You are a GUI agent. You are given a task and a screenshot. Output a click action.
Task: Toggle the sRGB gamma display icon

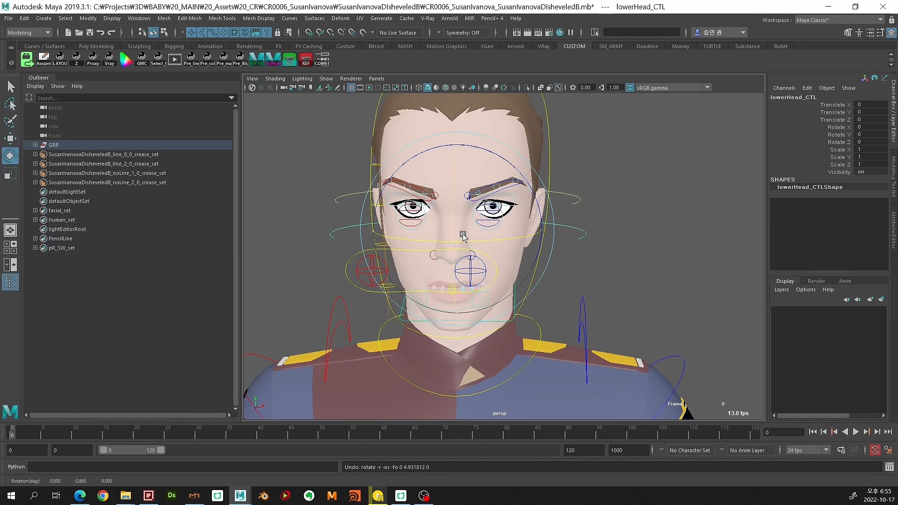(629, 87)
